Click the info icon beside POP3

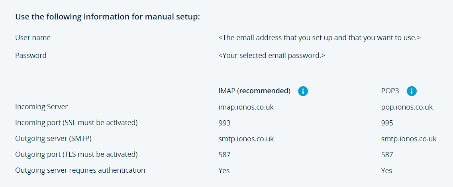tap(412, 91)
